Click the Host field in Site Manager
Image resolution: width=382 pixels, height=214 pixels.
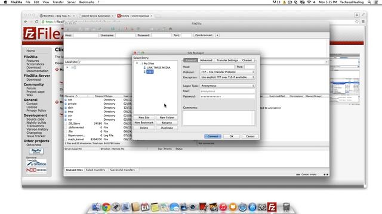[x=217, y=67]
